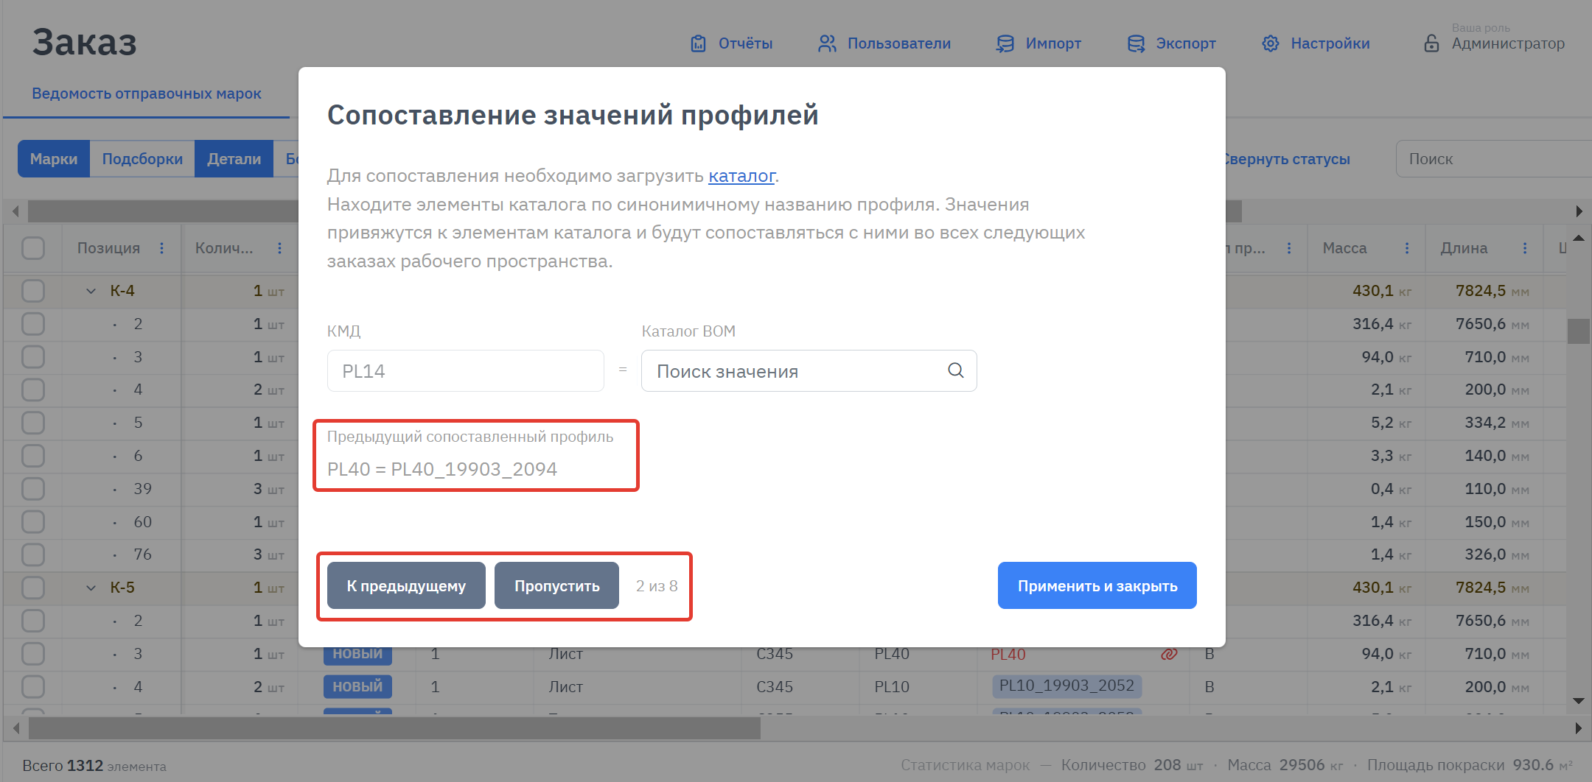Viewport: 1592px width, 782px height.
Task: Click right arrow of bottom horizontal scrollbar
Action: 1579,728
